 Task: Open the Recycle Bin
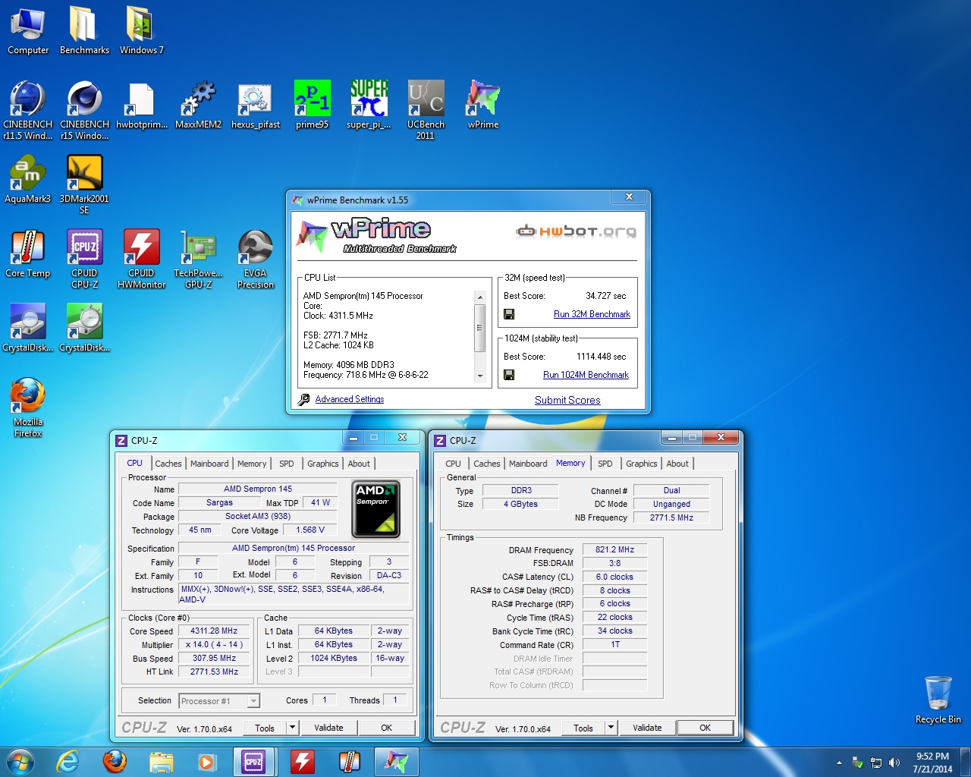click(x=938, y=700)
